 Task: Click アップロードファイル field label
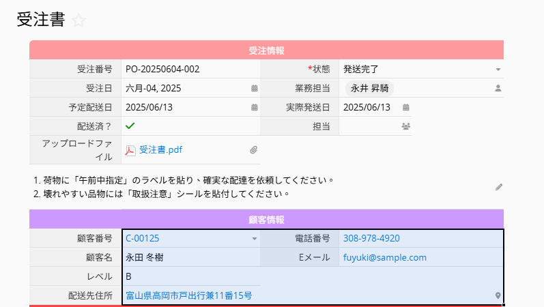pos(77,150)
